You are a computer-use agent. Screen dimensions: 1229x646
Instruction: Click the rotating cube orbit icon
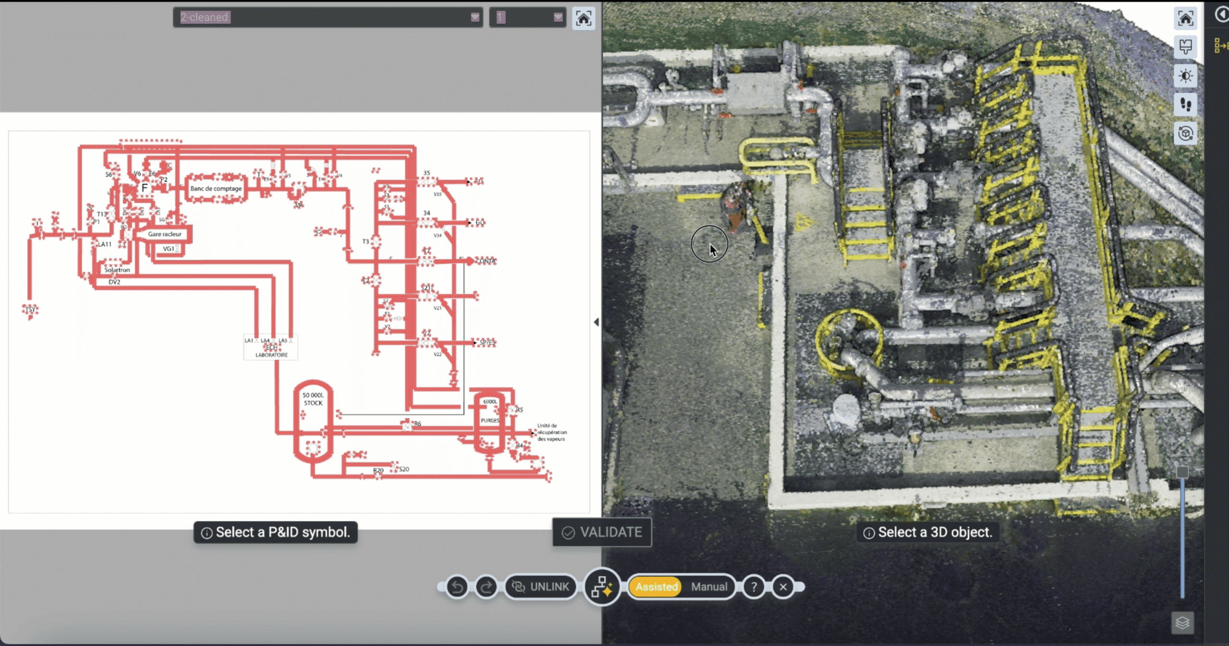[1185, 133]
